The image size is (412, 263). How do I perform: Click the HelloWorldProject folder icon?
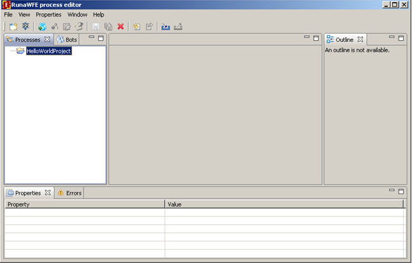coord(20,51)
